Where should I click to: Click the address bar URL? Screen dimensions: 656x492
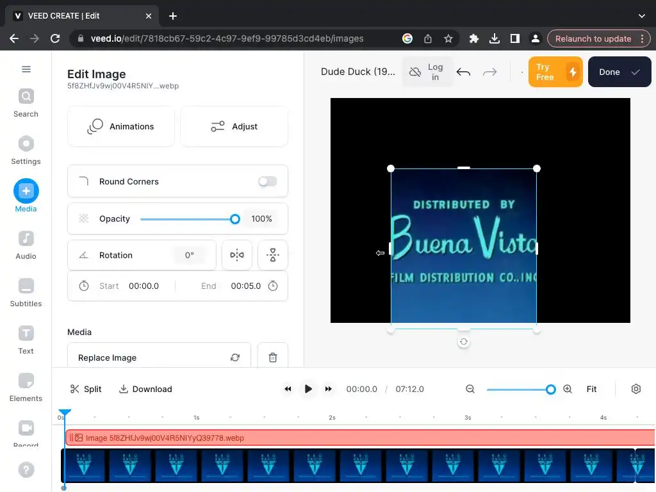coord(227,38)
